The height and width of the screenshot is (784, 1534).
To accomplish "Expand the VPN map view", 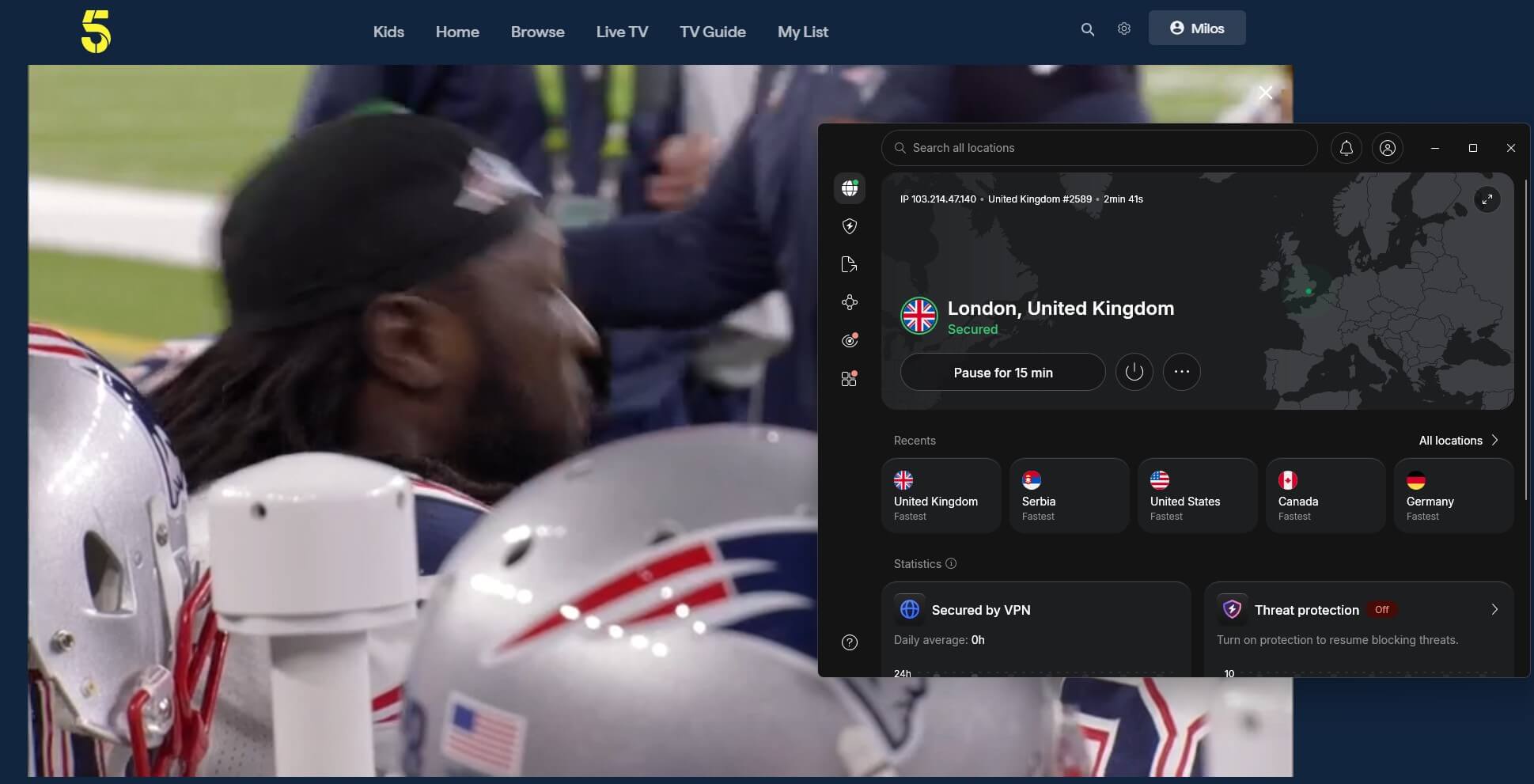I will click(1487, 199).
